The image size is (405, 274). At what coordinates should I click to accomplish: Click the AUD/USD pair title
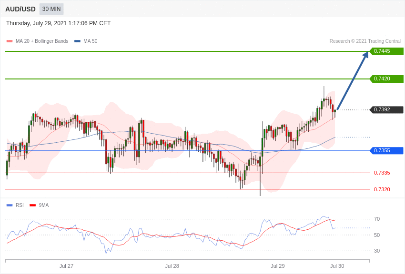click(20, 10)
